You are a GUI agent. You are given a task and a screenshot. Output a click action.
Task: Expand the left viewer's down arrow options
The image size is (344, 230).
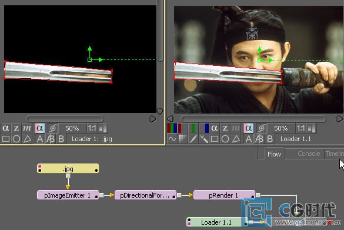pyautogui.click(x=160, y=111)
